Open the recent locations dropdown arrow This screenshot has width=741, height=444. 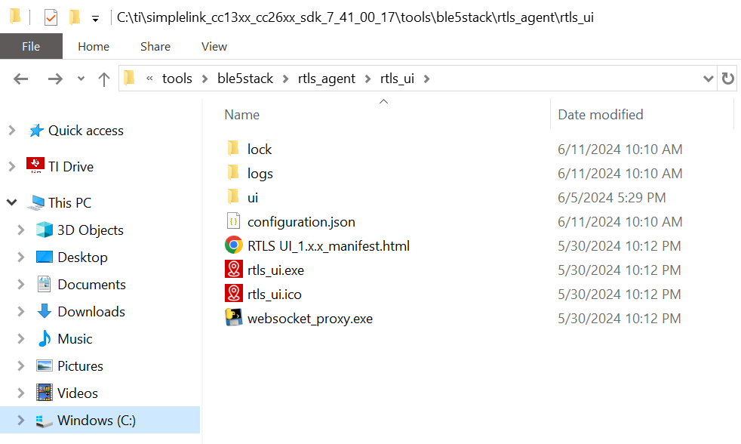point(81,79)
